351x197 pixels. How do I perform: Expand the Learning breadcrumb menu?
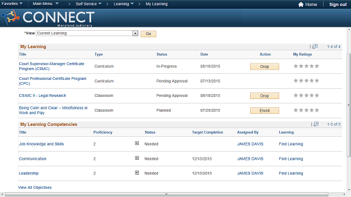point(123,4)
